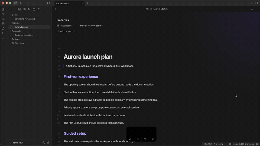Collapse the Research folder
Image resolution: width=260 pixels, height=146 pixels.
pos(10,31)
